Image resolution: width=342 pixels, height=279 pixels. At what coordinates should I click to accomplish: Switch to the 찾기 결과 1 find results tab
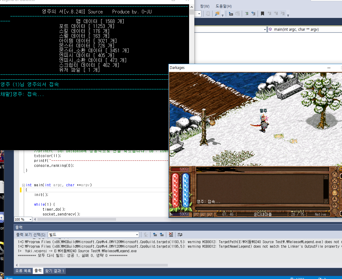coord(55,271)
